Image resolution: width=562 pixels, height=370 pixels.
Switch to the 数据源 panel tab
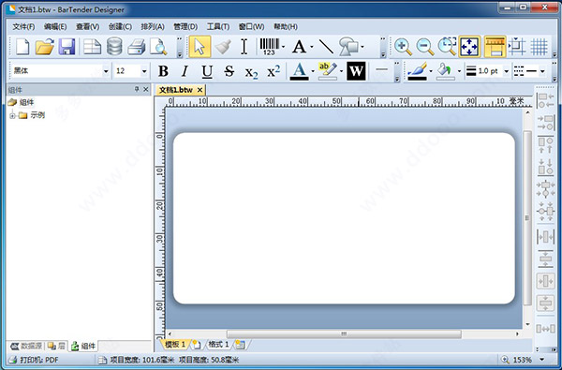pos(26,346)
